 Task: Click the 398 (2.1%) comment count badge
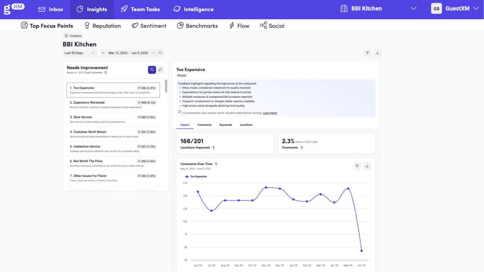pos(146,102)
